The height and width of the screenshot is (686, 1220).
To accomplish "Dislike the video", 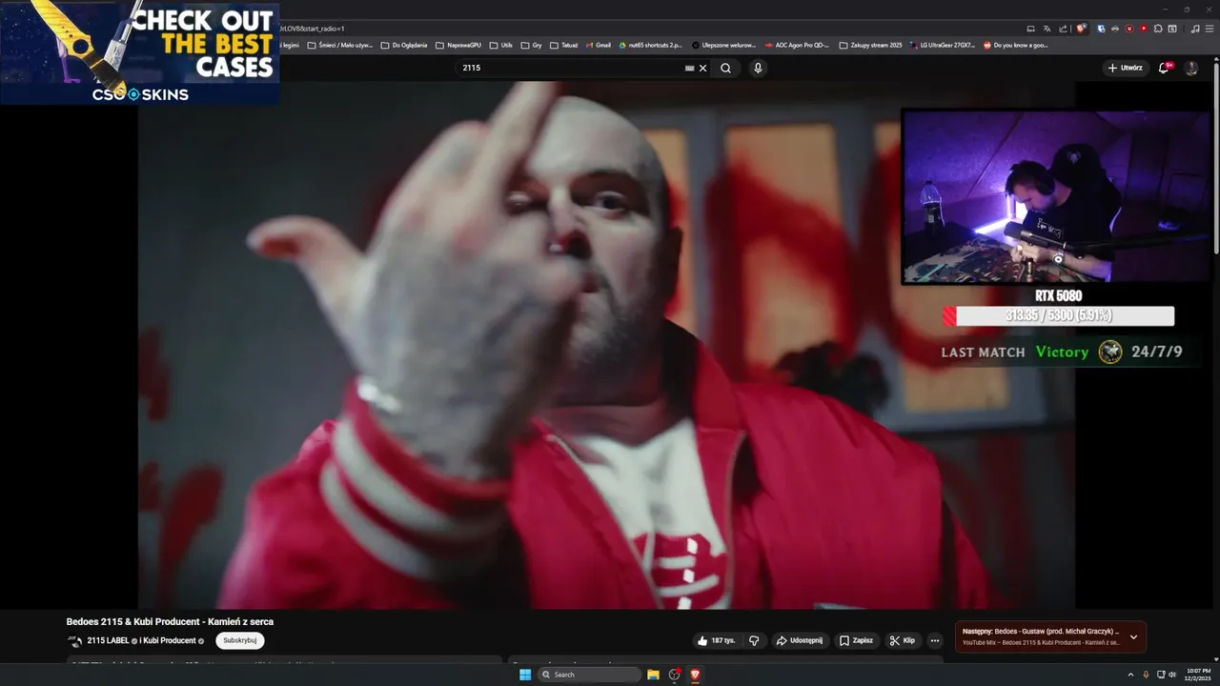I will 754,640.
